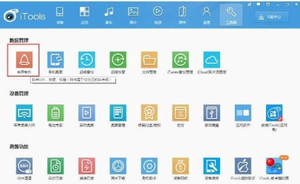Switch to the Music (音乐) tab

coord(109,15)
